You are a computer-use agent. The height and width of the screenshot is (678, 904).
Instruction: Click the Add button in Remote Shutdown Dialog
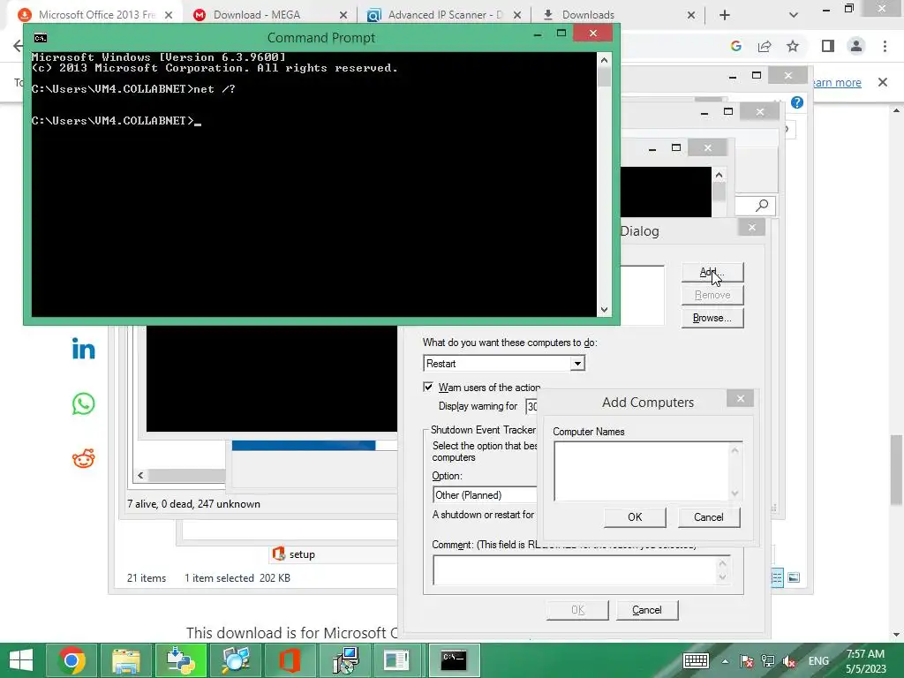pyautogui.click(x=712, y=272)
